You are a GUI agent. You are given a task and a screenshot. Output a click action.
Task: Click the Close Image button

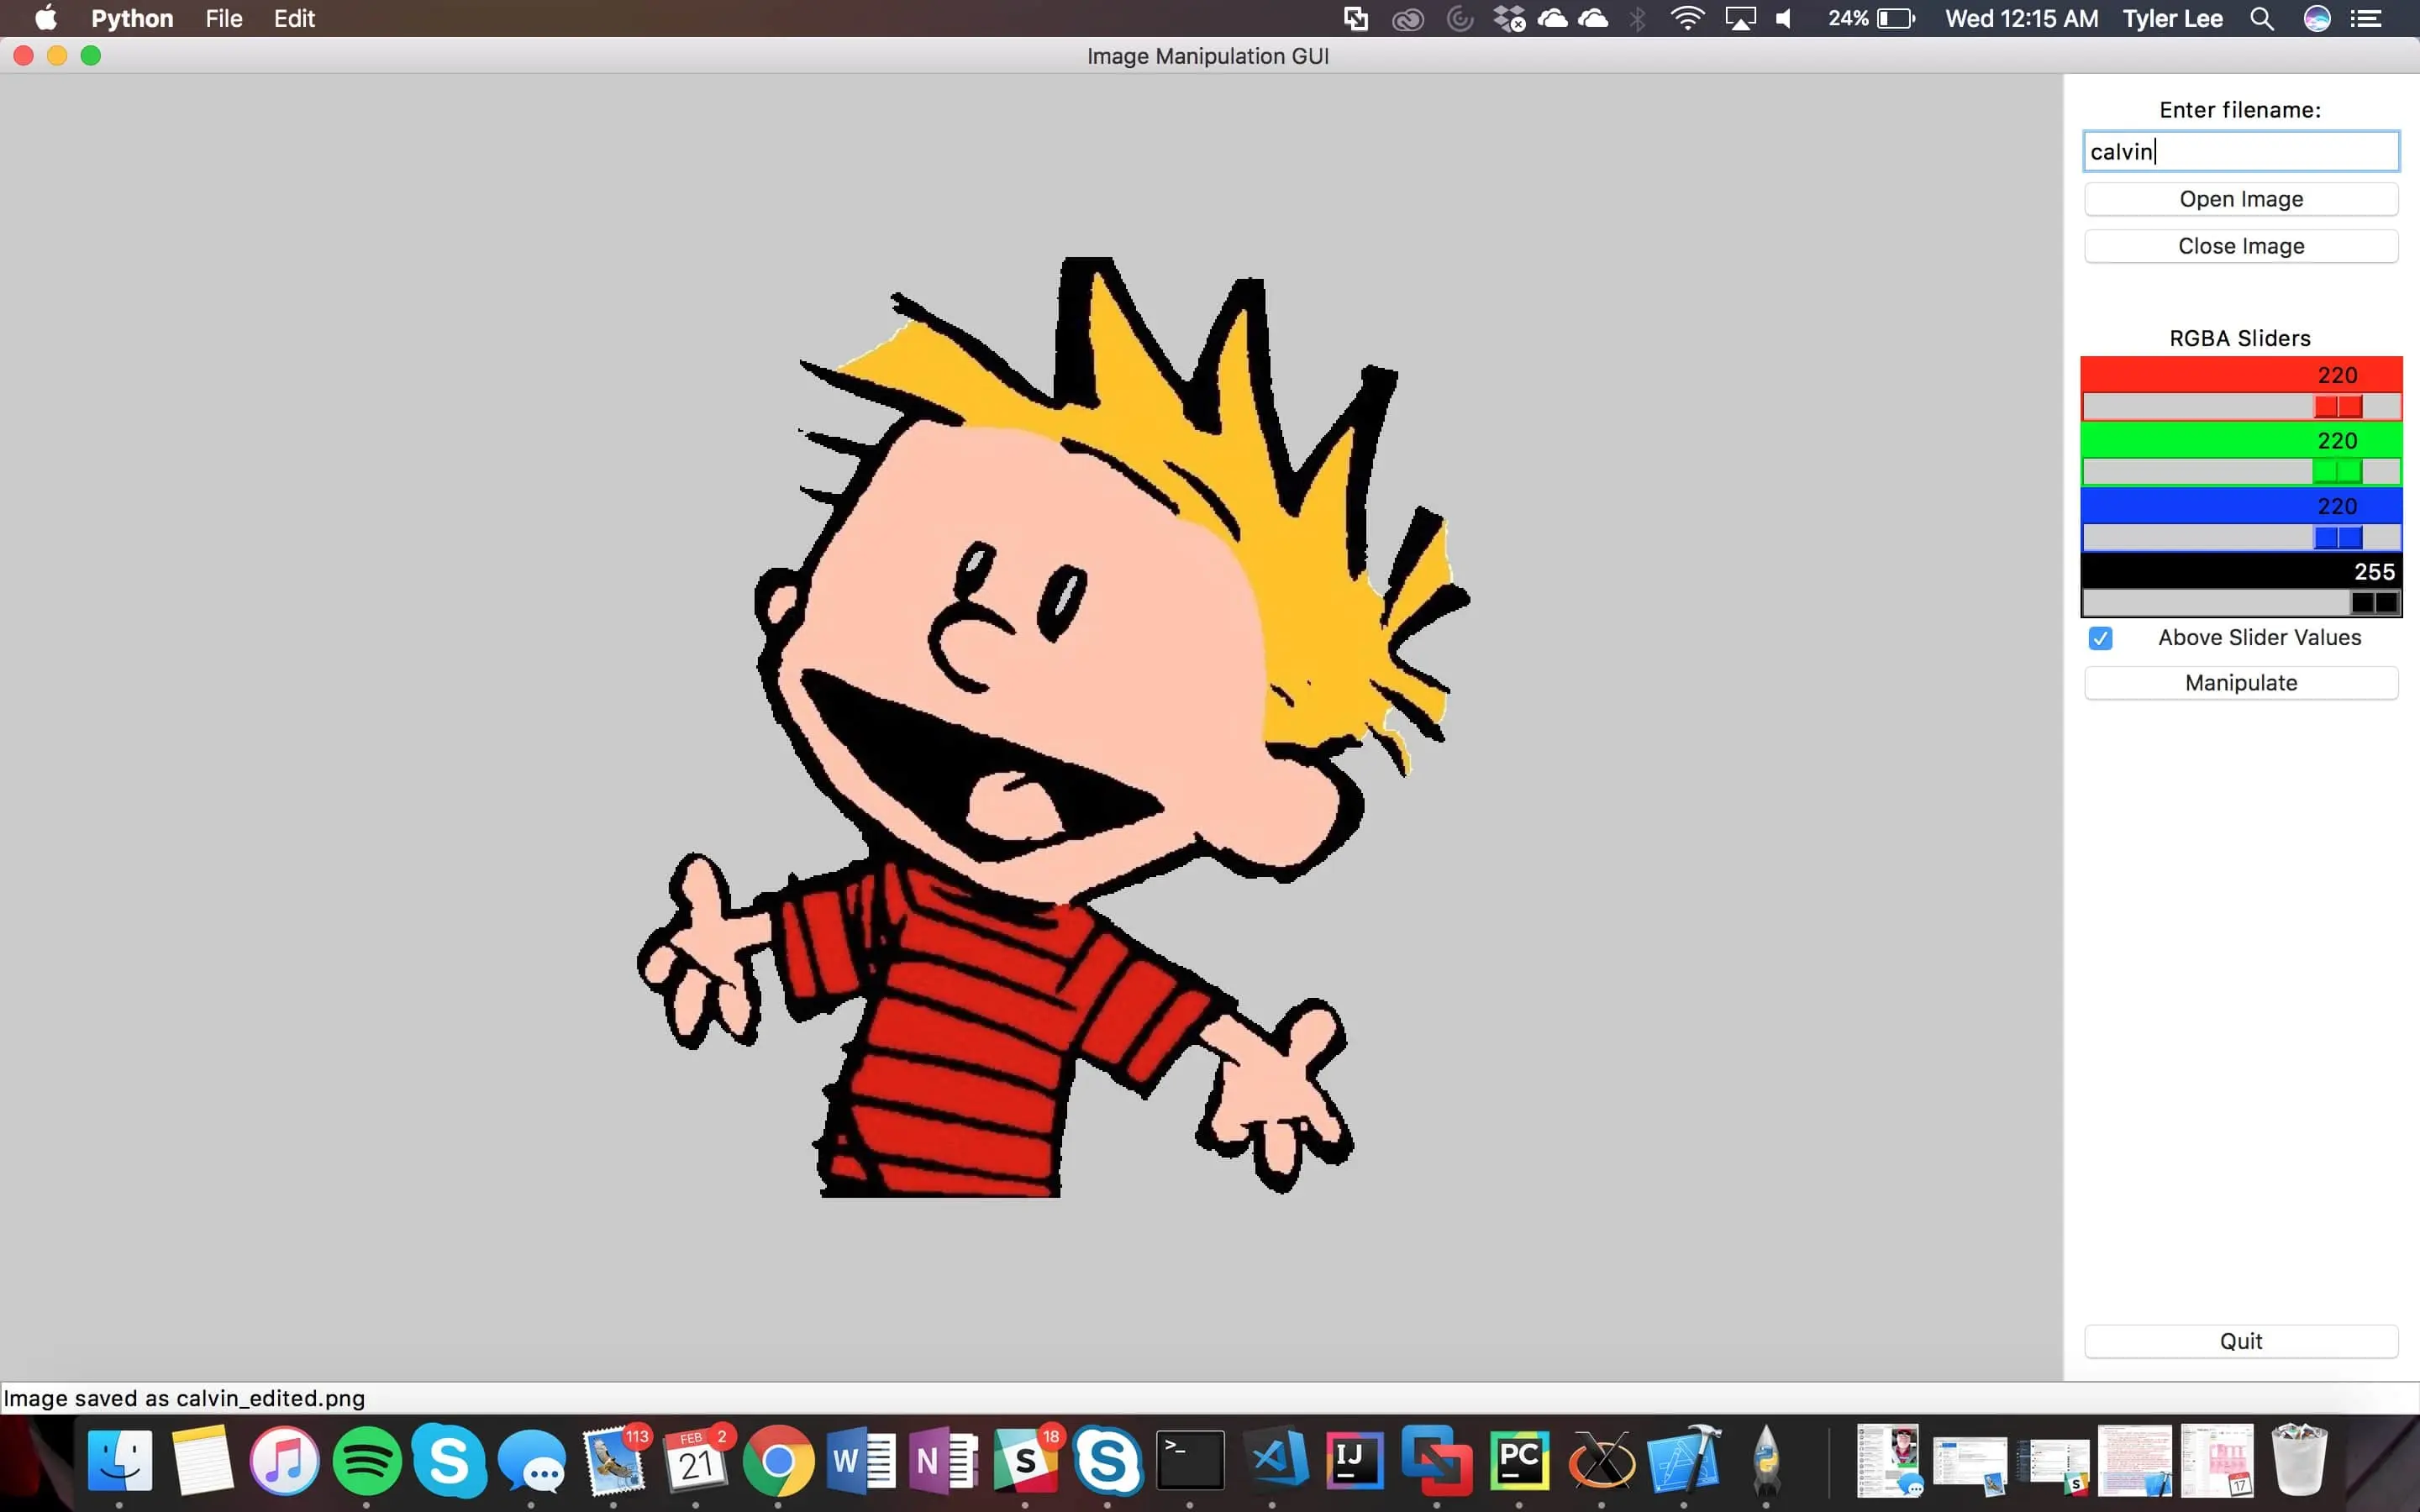pyautogui.click(x=2240, y=245)
